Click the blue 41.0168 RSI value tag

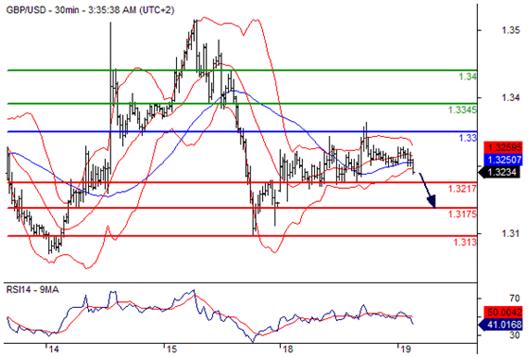pos(501,325)
